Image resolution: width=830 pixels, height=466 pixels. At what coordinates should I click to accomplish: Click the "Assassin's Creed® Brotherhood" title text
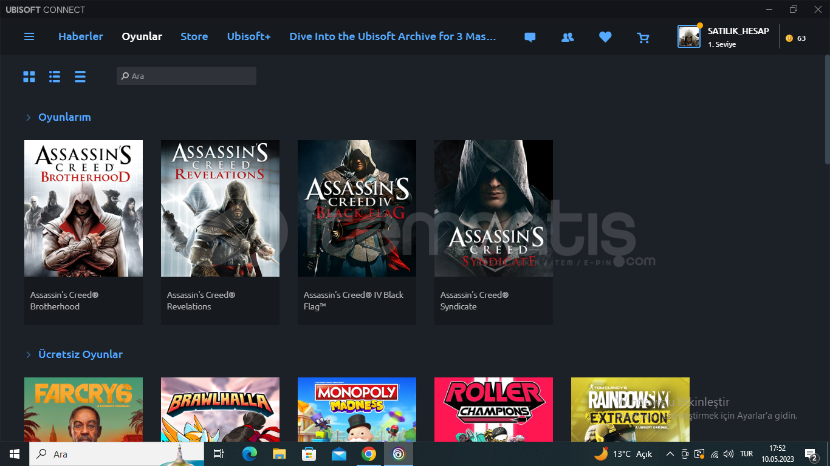64,301
